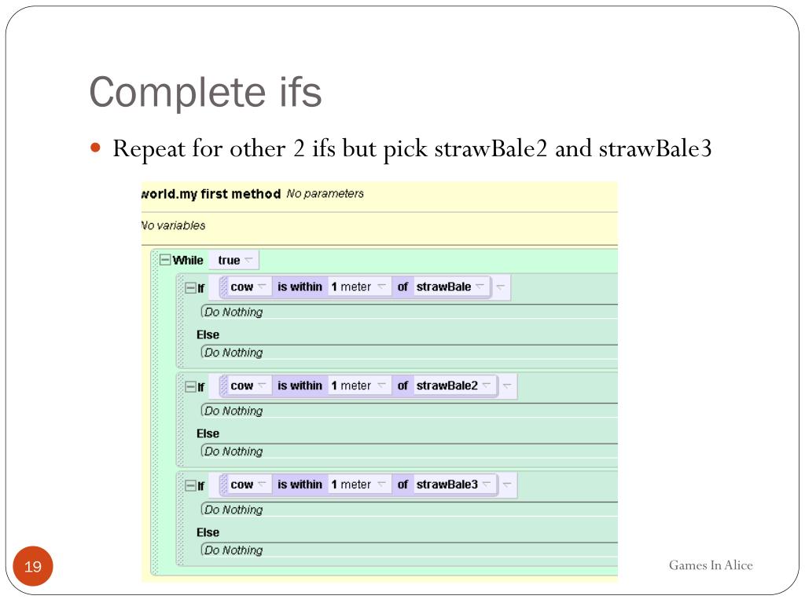Open outer condition arrow after strawBale
The height and width of the screenshot is (603, 805).
pos(501,287)
